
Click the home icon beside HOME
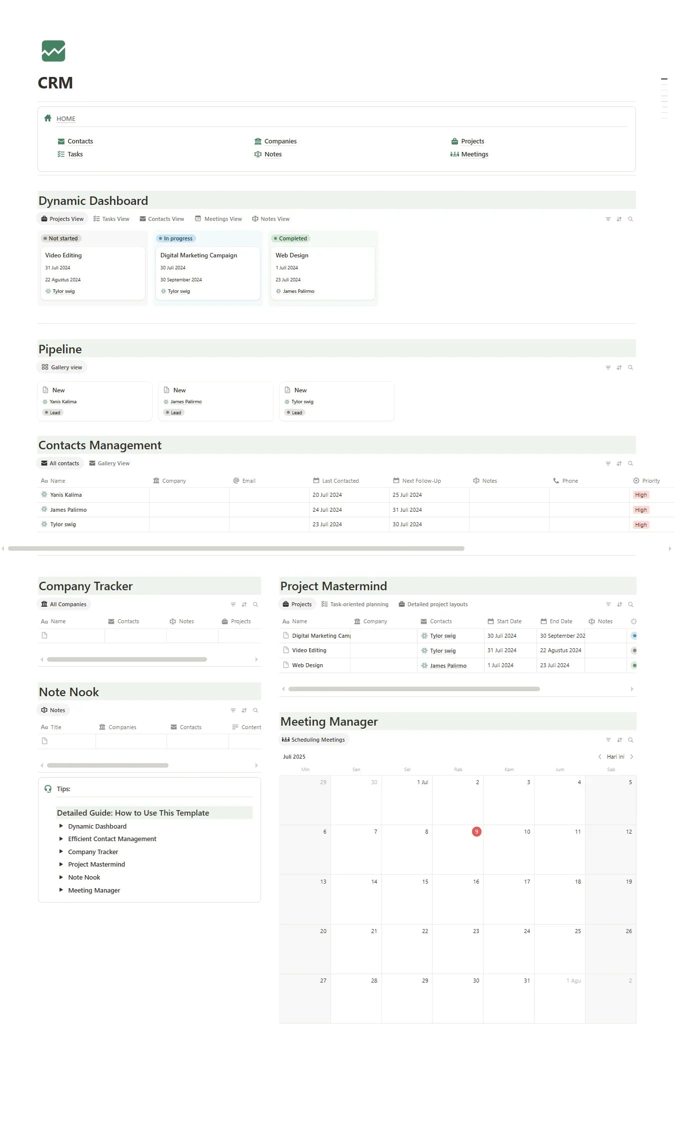48,118
